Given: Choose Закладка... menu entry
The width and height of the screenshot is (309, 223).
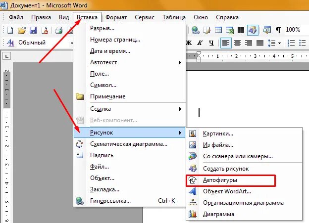Looking at the screenshot, I should 129,189.
